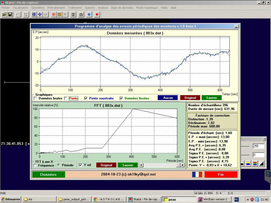This screenshot has width=271, height=203.
Task: Open the Traitement menu
Action: click(75, 8)
